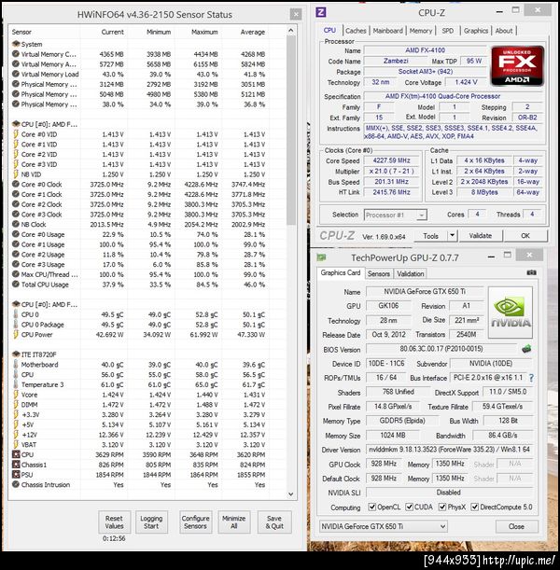Click the HWiNFO scrollbar up arrow
The height and width of the screenshot is (570, 560).
pos(291,31)
